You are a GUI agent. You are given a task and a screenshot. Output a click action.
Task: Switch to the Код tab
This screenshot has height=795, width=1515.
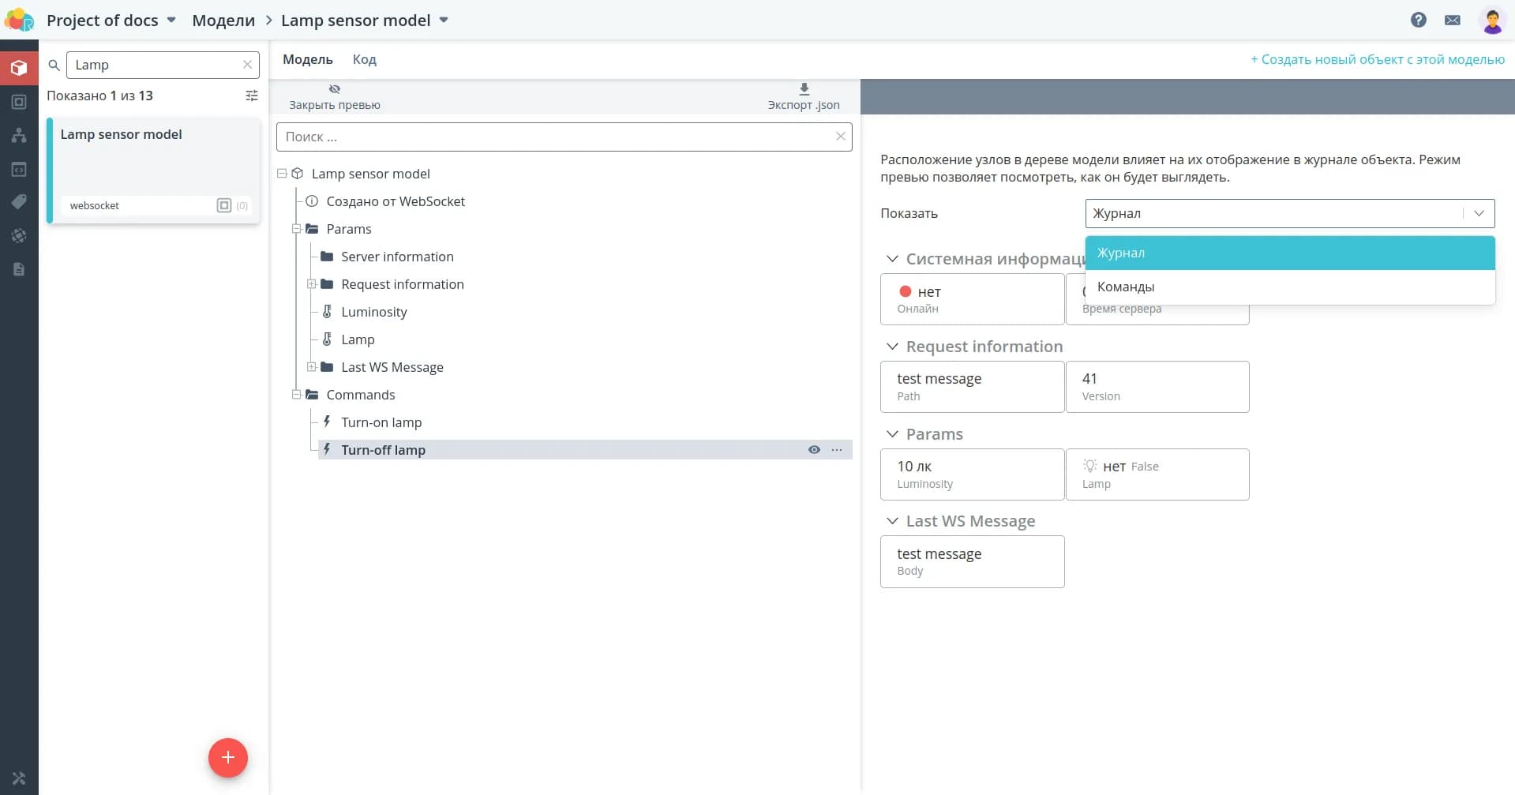[364, 59]
